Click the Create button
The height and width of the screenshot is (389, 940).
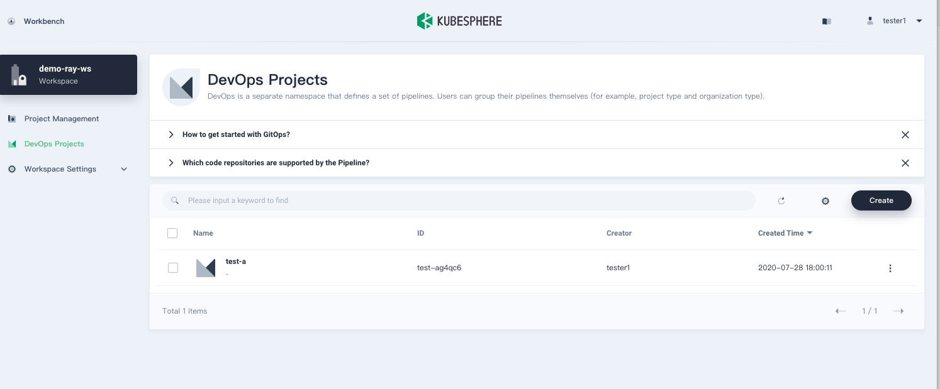click(881, 200)
